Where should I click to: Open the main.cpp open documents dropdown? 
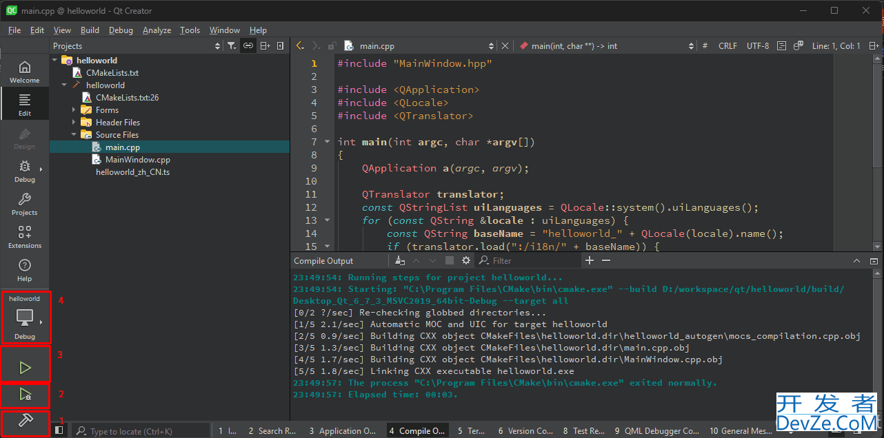pyautogui.click(x=419, y=46)
